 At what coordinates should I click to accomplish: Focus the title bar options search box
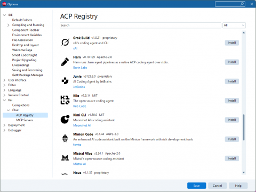230,4
